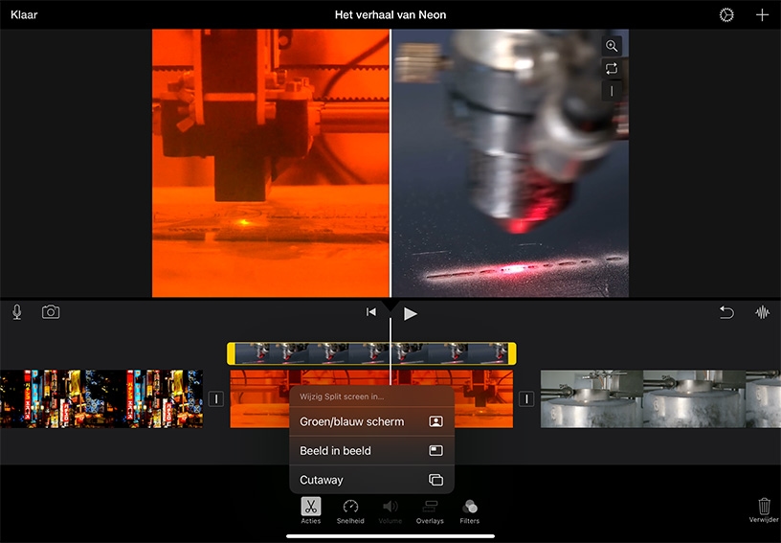Click right yellow trim handle of overlay
This screenshot has height=543, width=781.
512,353
